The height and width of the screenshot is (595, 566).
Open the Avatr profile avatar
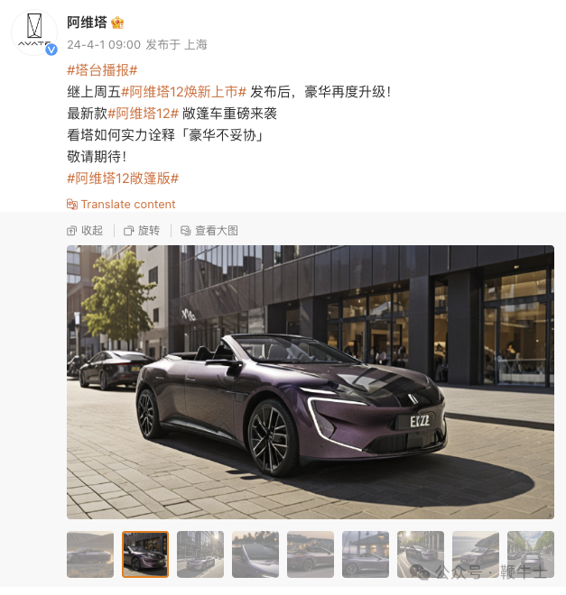tap(34, 32)
